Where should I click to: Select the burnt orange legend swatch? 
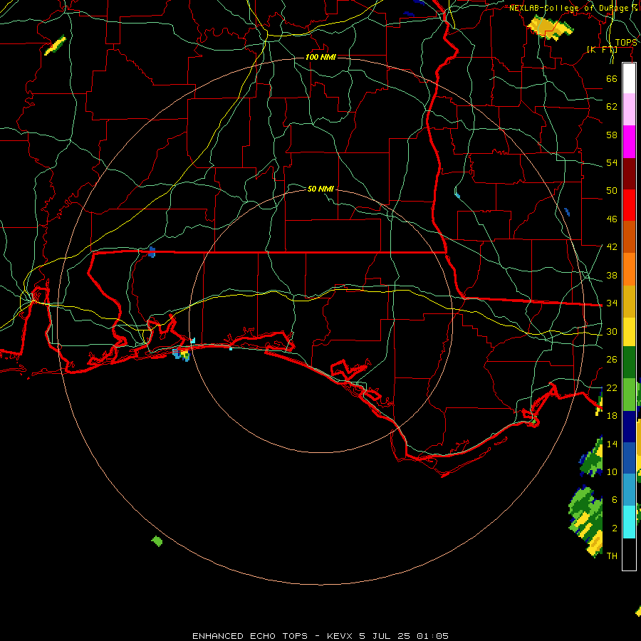(x=629, y=236)
